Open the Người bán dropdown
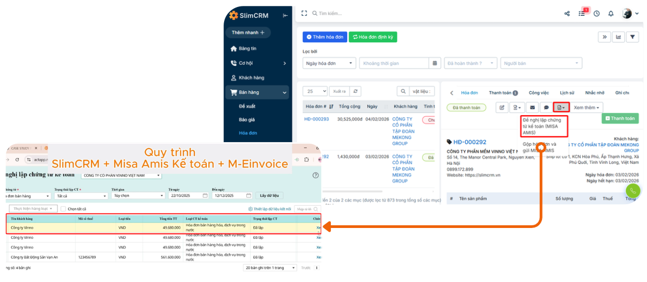Image resolution: width=647 pixels, height=282 pixels. [x=541, y=63]
